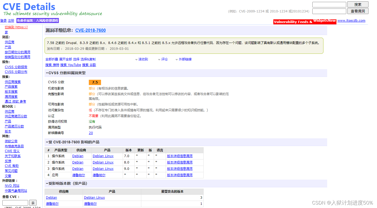Visit the www.itsecdb.com link

point(351,20)
